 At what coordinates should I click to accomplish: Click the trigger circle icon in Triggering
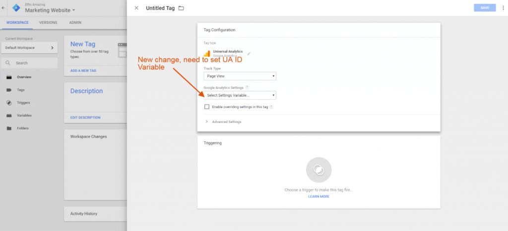pos(318,170)
